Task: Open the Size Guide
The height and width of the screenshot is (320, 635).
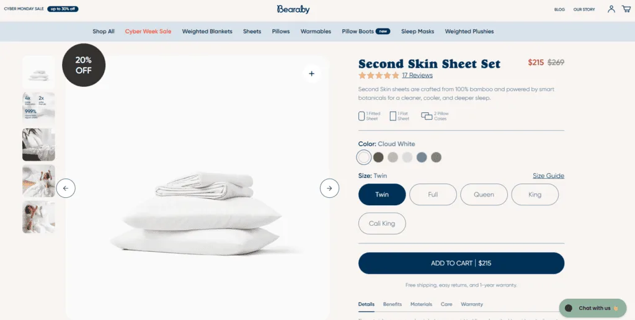Action: pyautogui.click(x=548, y=176)
